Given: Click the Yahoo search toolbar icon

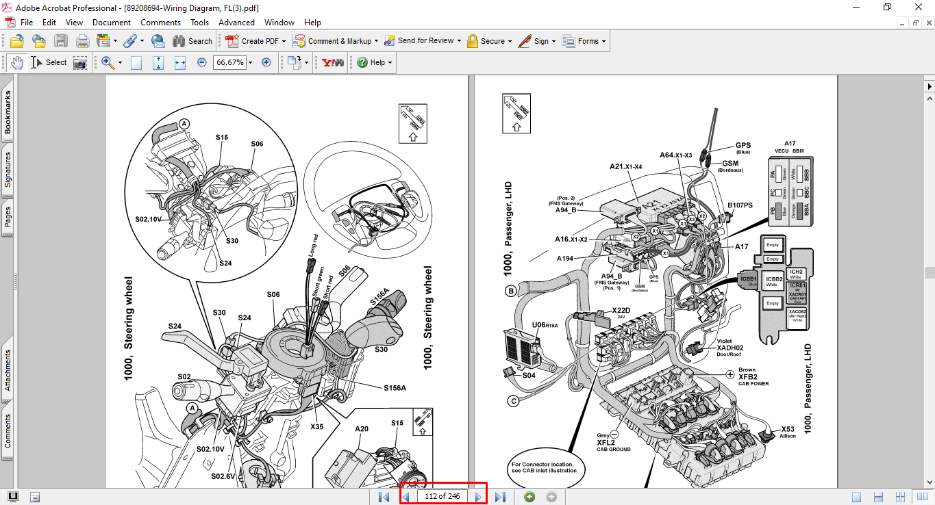Looking at the screenshot, I should pyautogui.click(x=333, y=62).
